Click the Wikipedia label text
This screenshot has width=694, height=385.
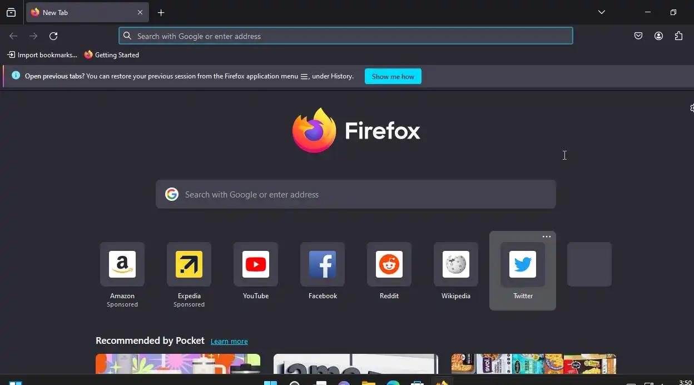[456, 296]
